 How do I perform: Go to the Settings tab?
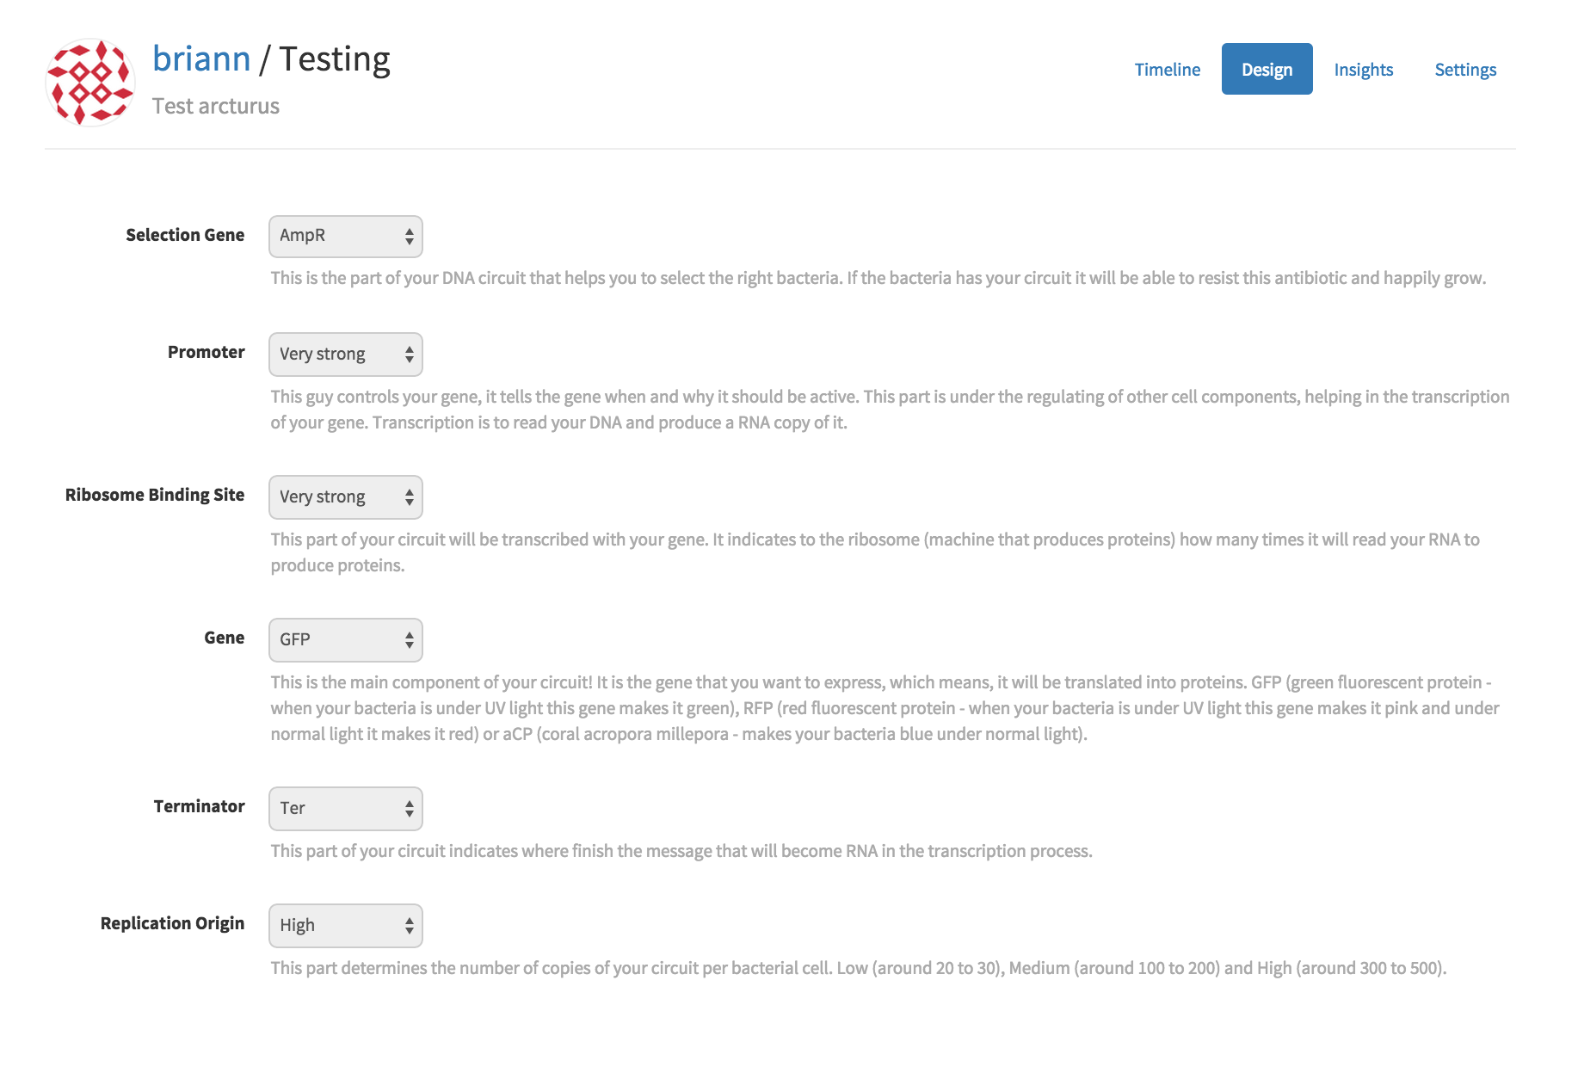click(1464, 70)
